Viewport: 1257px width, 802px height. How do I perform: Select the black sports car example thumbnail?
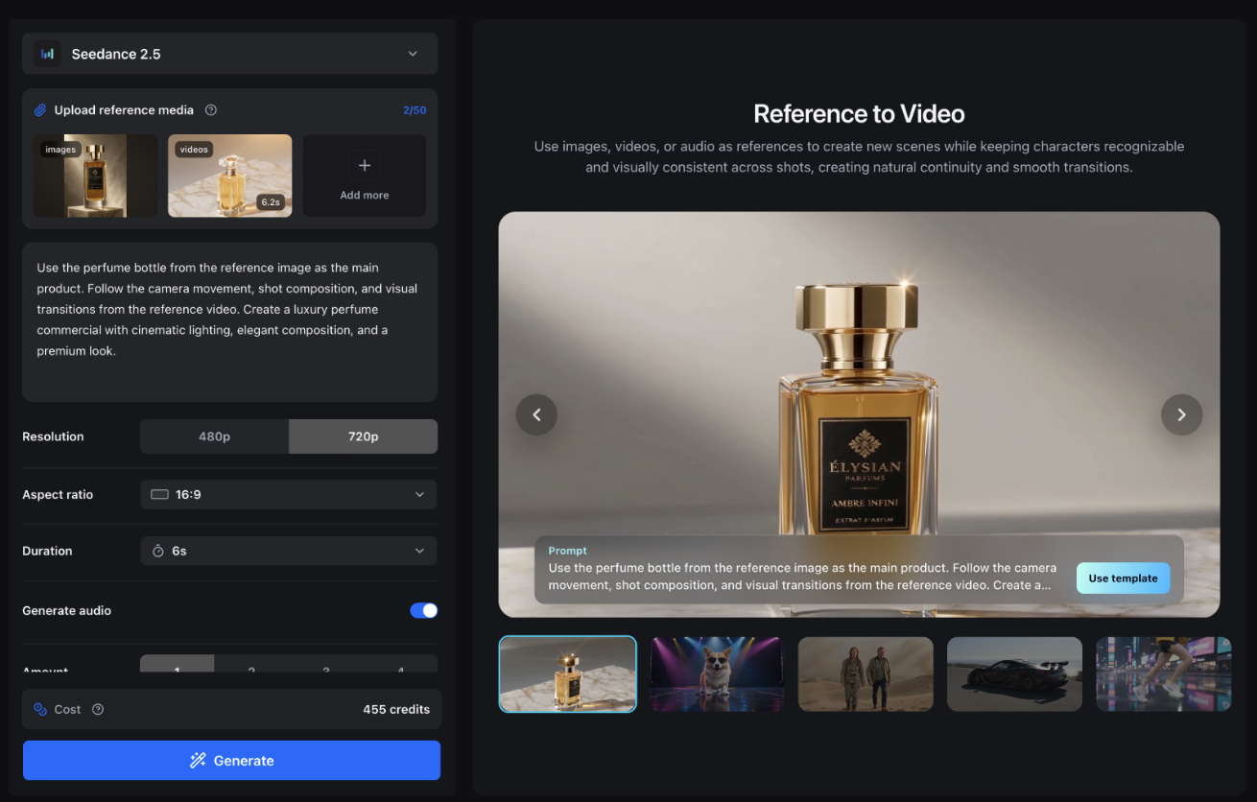tap(1014, 674)
